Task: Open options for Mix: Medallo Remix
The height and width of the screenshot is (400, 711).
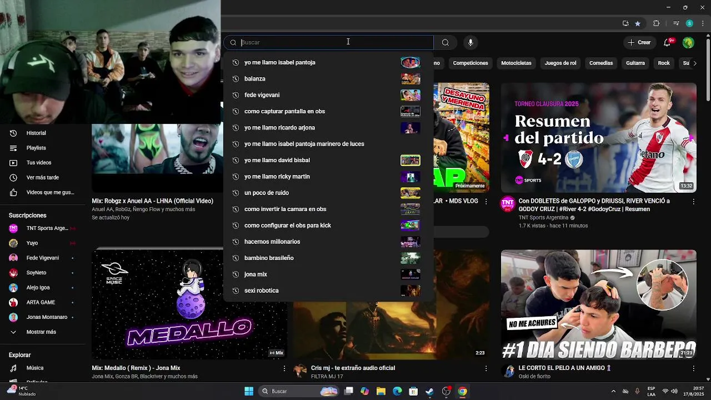Action: click(x=284, y=368)
